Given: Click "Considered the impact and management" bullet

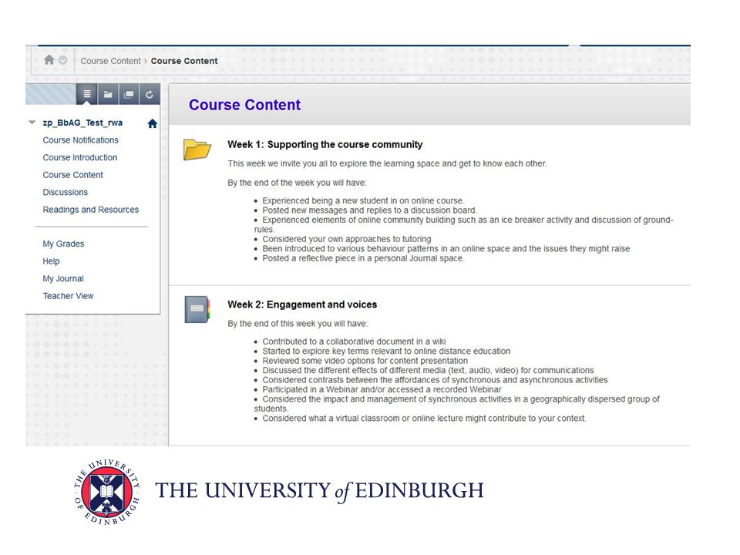Looking at the screenshot, I should tap(457, 404).
